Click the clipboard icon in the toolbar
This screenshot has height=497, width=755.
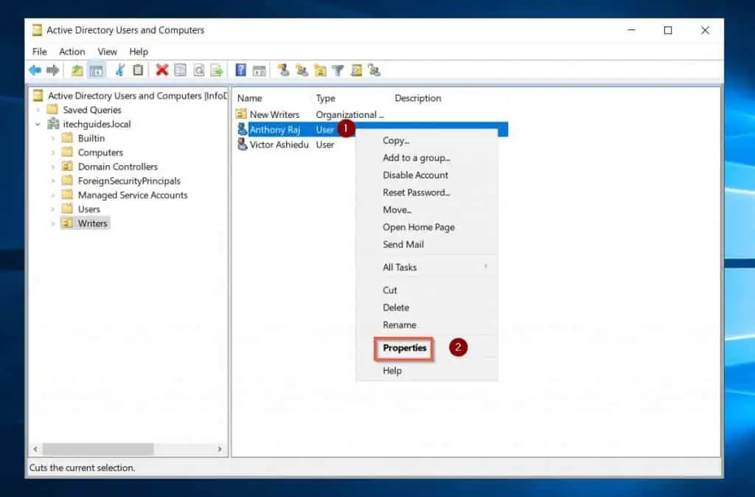click(x=138, y=70)
